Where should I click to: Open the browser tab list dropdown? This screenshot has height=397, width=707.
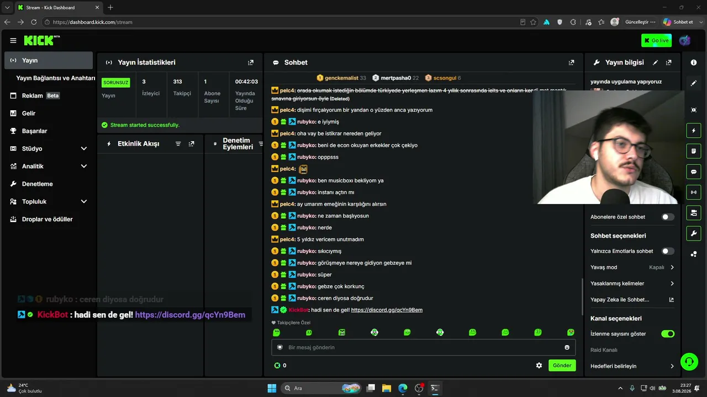[7, 8]
